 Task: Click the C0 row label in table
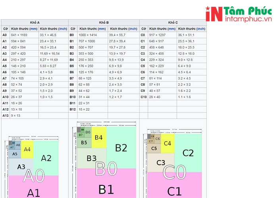(x=143, y=35)
